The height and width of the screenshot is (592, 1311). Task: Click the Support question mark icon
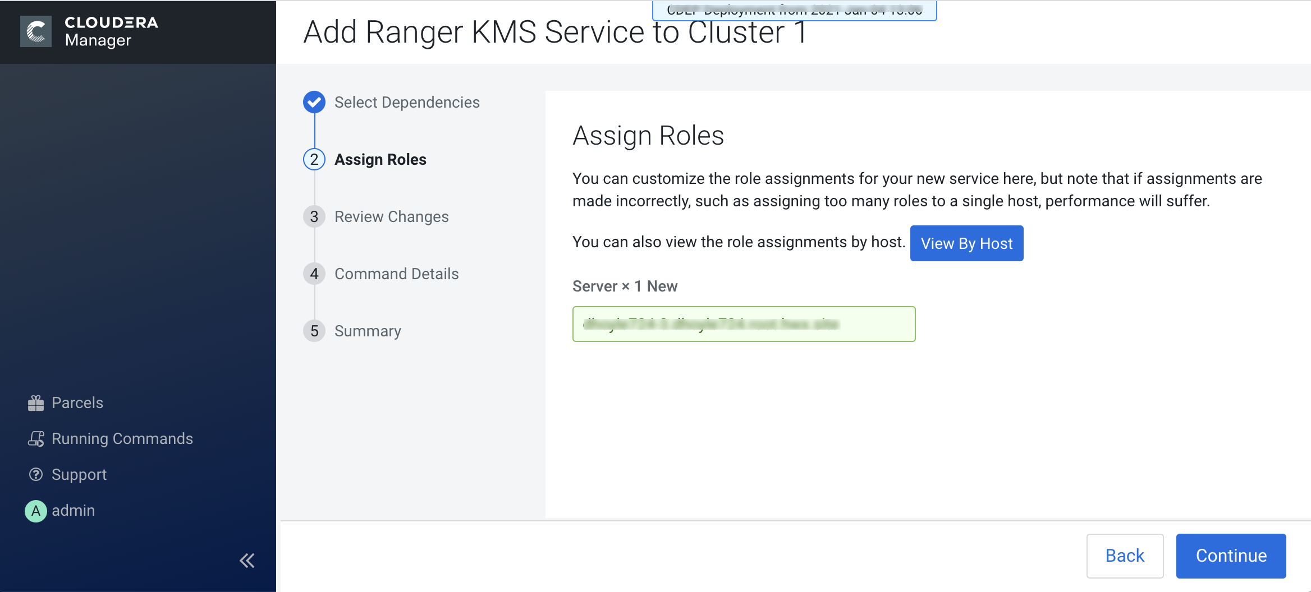pyautogui.click(x=36, y=475)
